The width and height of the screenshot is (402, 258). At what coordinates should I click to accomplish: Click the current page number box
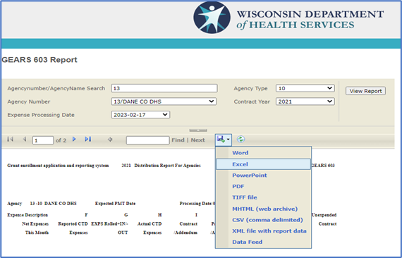click(x=43, y=140)
